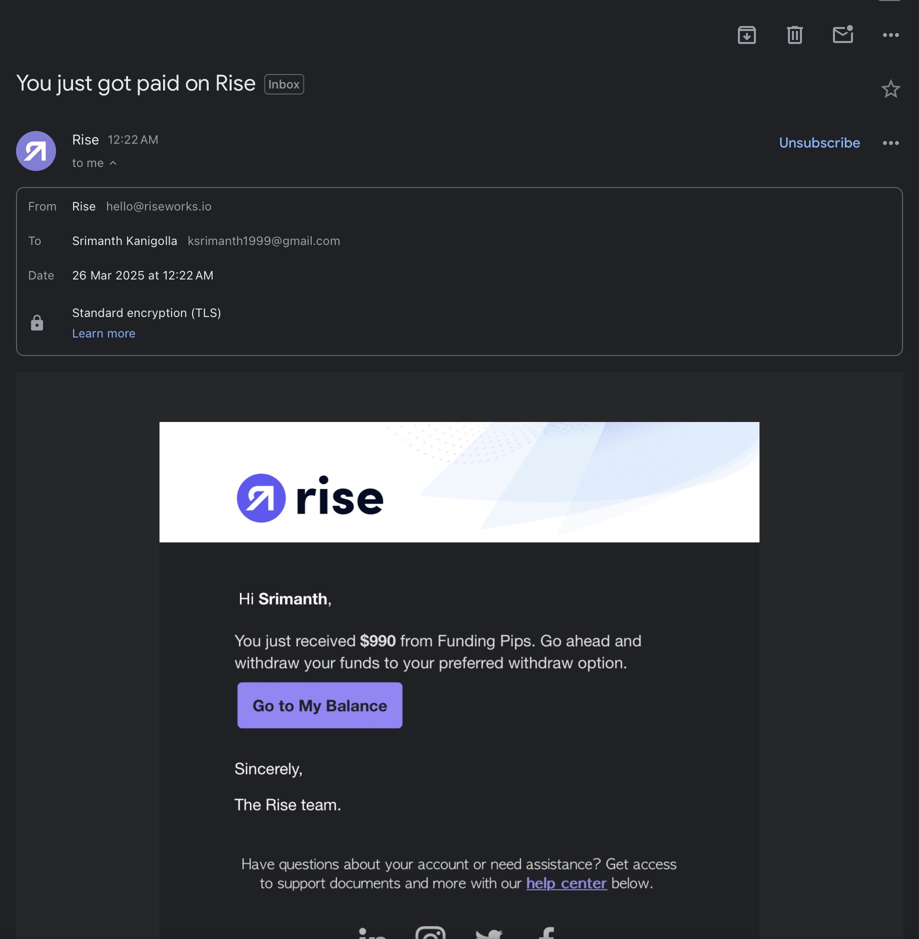Select recipient address ksrimanth1999@gmail.com

[264, 241]
